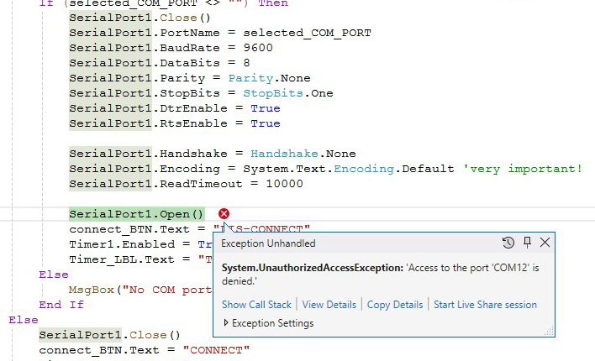This screenshot has height=361, width=595.
Task: Start a Live Share session
Action: 485,305
